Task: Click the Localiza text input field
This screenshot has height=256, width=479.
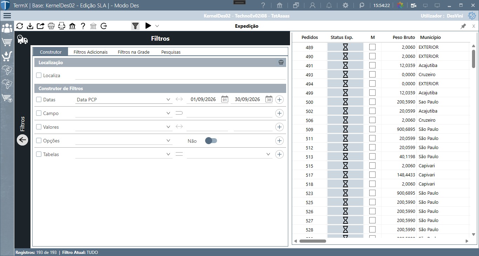Action: tap(181, 75)
